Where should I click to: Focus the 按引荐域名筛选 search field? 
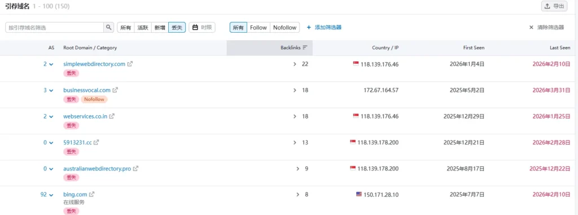pyautogui.click(x=55, y=27)
